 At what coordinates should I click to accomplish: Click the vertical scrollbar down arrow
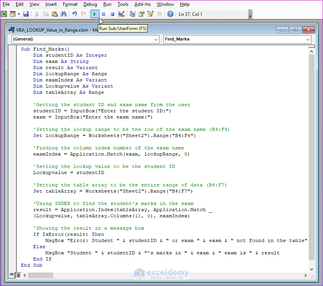[x=311, y=269]
